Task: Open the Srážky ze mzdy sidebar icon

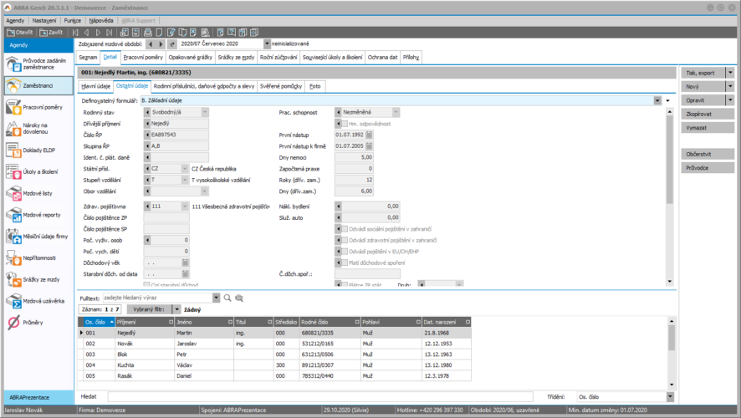Action: click(x=15, y=279)
